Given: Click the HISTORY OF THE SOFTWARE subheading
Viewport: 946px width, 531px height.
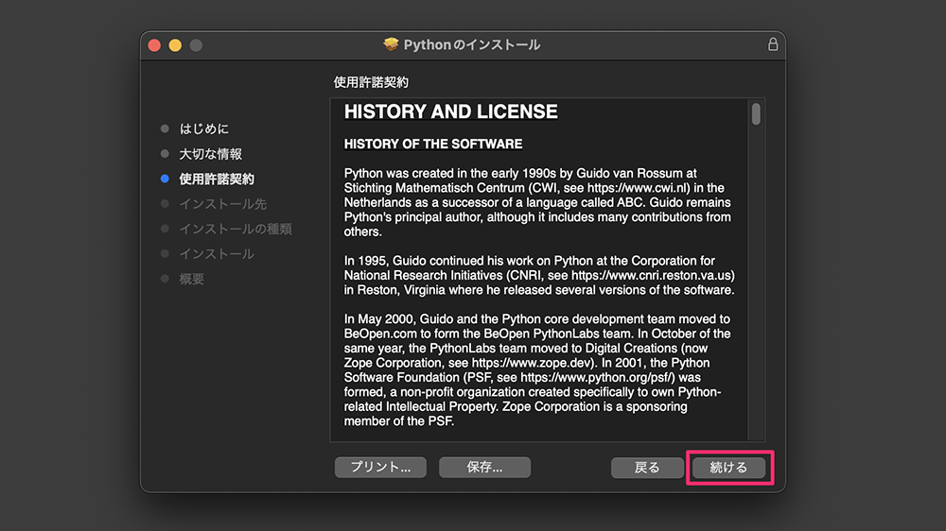Looking at the screenshot, I should (433, 144).
